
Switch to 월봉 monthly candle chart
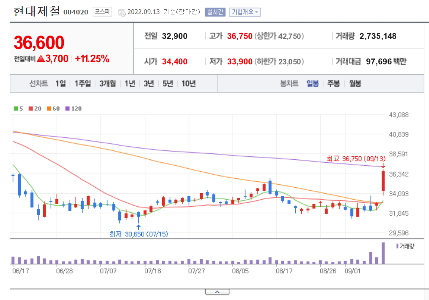tap(355, 83)
